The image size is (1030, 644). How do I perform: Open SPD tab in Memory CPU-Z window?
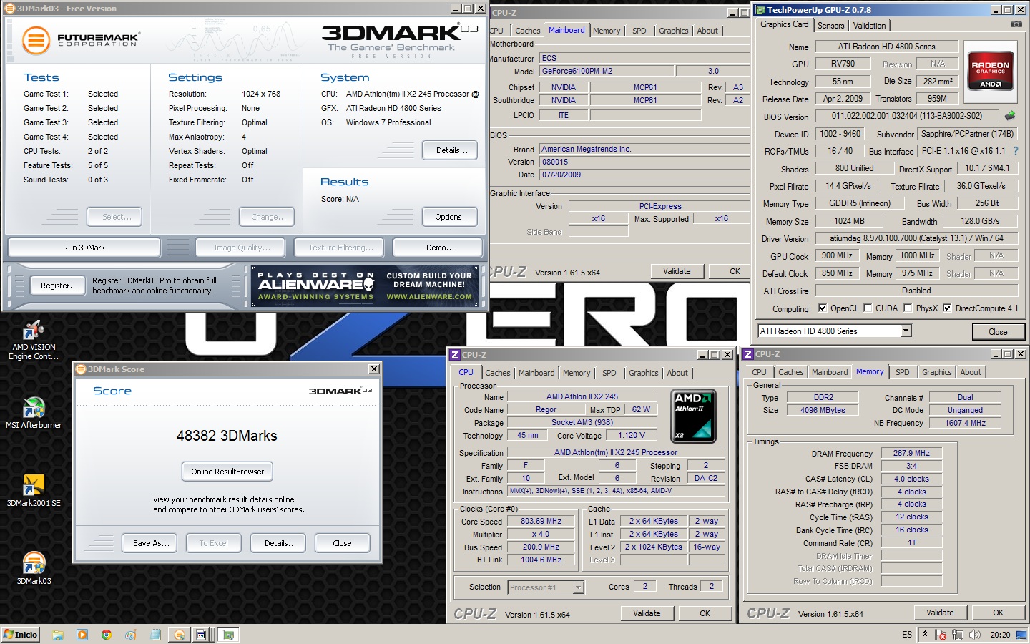903,372
